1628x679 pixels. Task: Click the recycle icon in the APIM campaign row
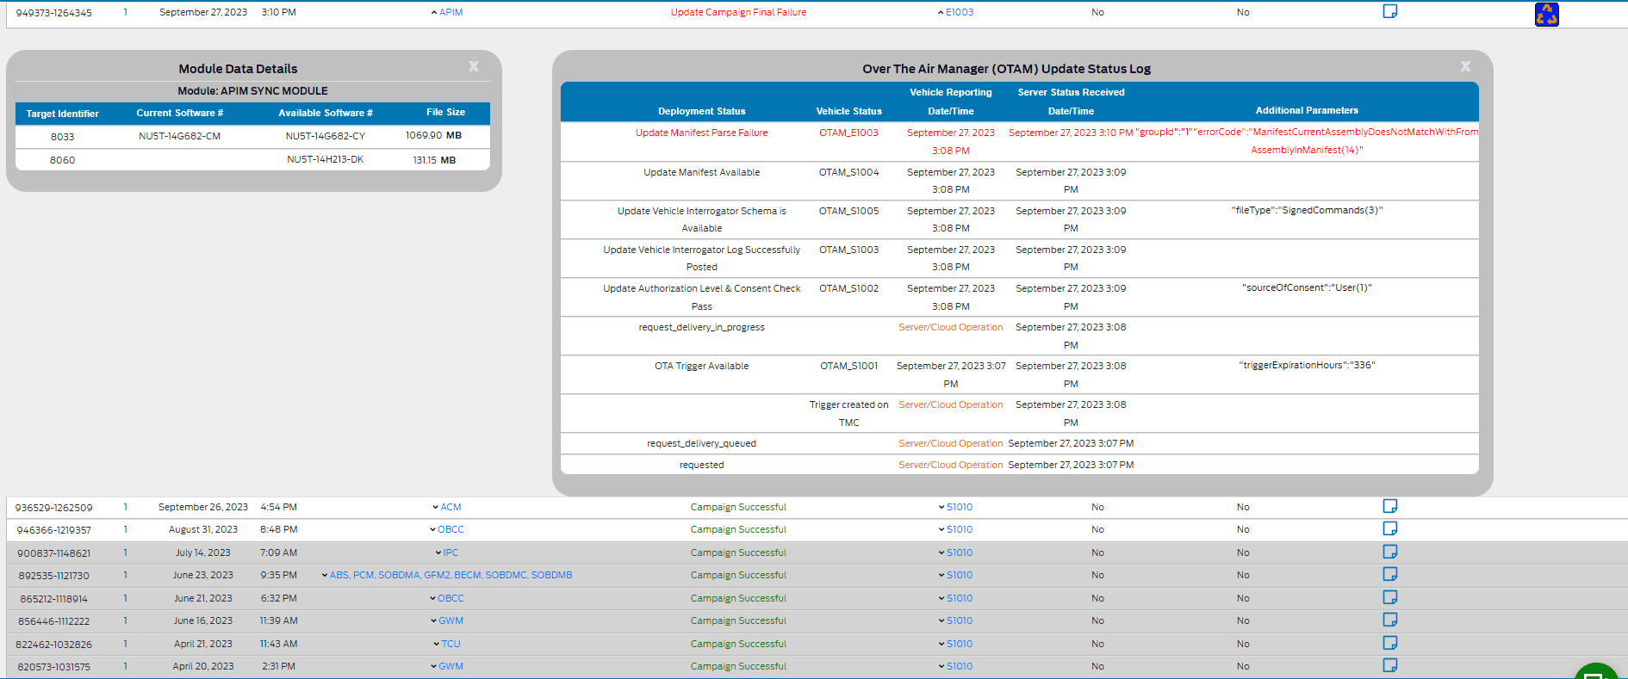[1546, 15]
